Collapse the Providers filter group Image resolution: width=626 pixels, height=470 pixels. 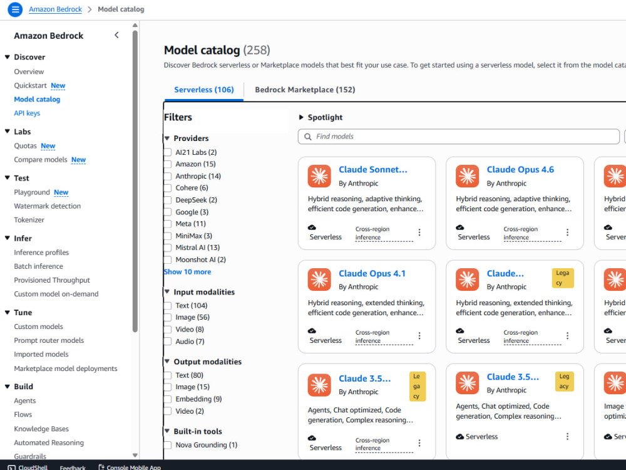point(167,138)
